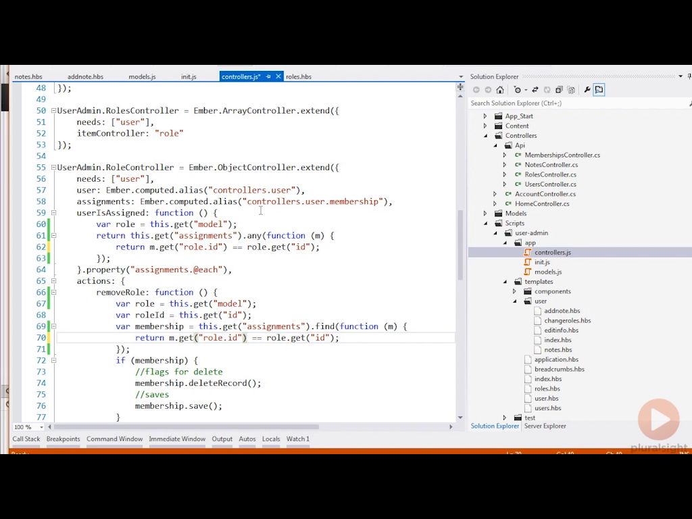Image resolution: width=692 pixels, height=519 pixels.
Task: Collapse the Api folder node
Action: [x=495, y=145]
